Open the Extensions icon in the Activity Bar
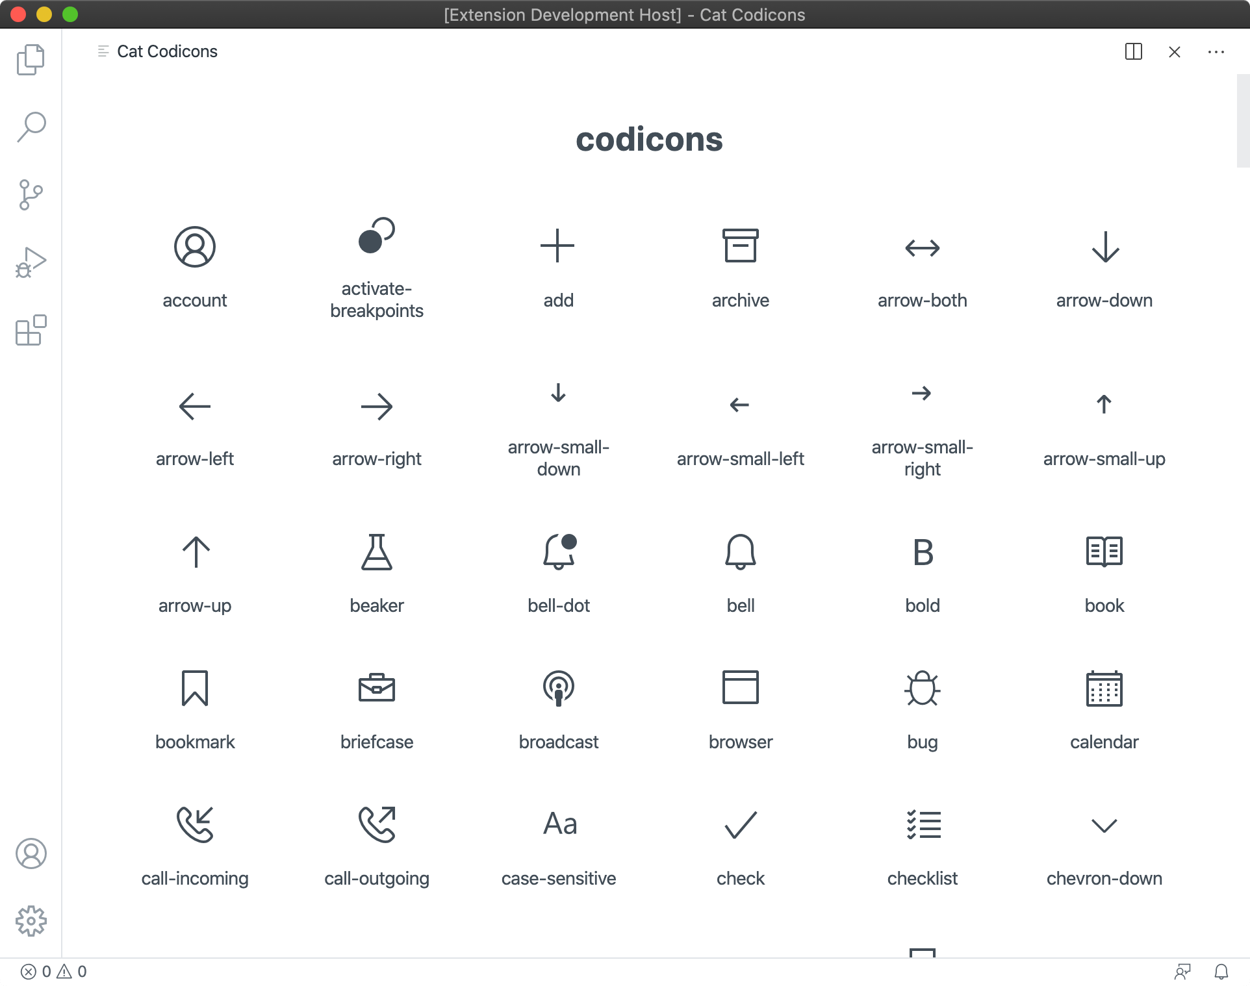Viewport: 1250px width, 986px height. pyautogui.click(x=31, y=331)
